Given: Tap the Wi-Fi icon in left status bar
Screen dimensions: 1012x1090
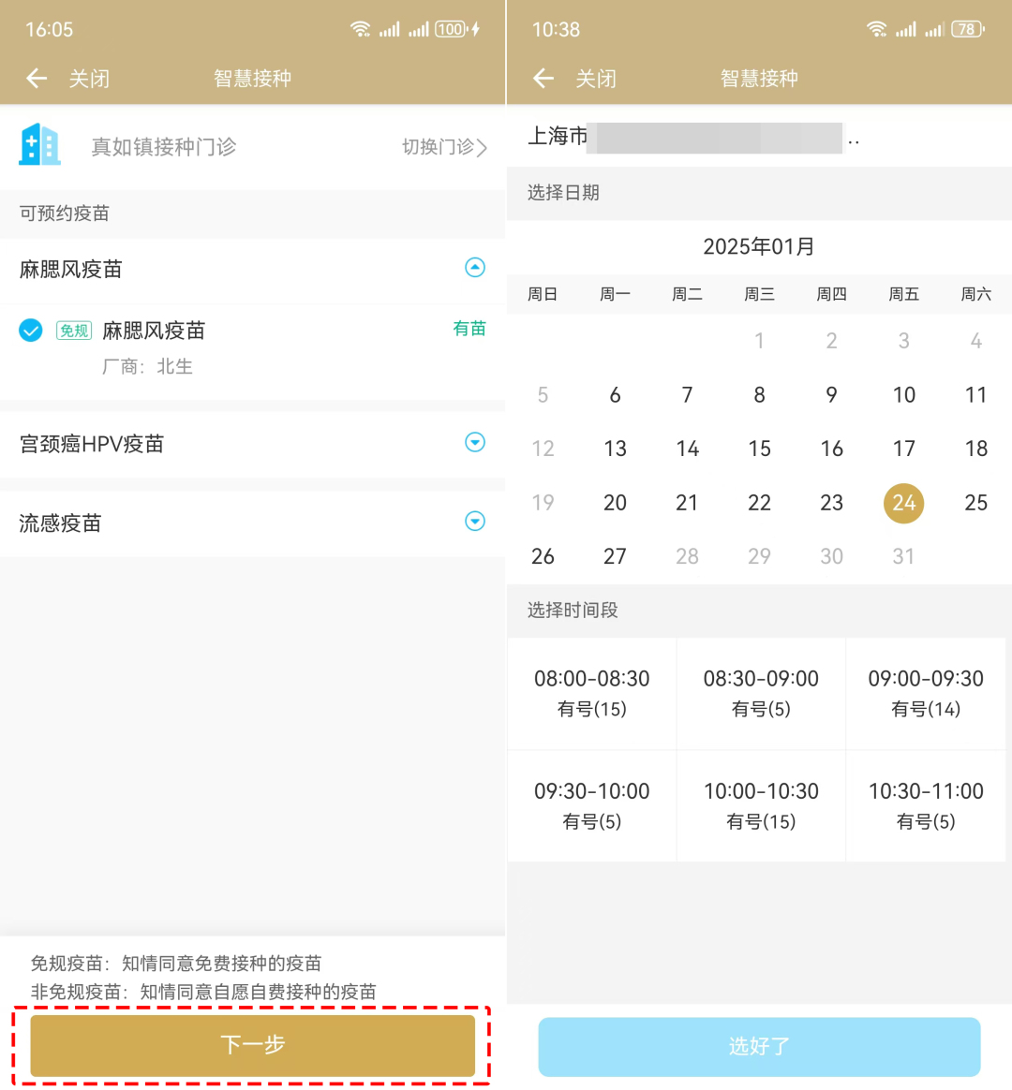Looking at the screenshot, I should tap(361, 29).
